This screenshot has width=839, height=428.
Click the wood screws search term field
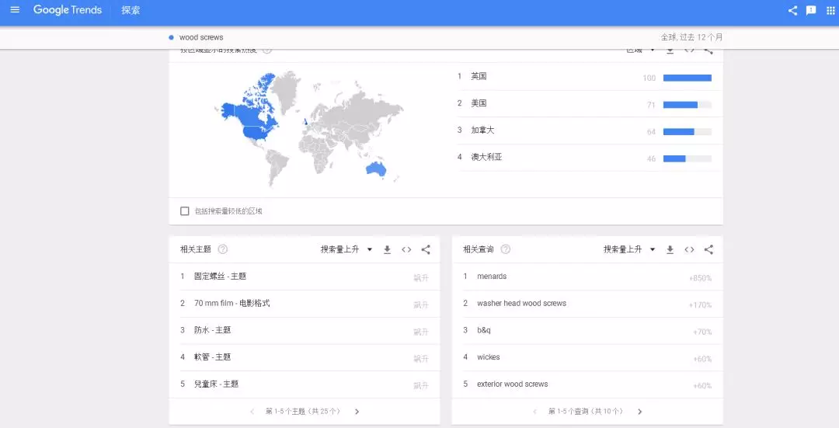click(x=201, y=37)
